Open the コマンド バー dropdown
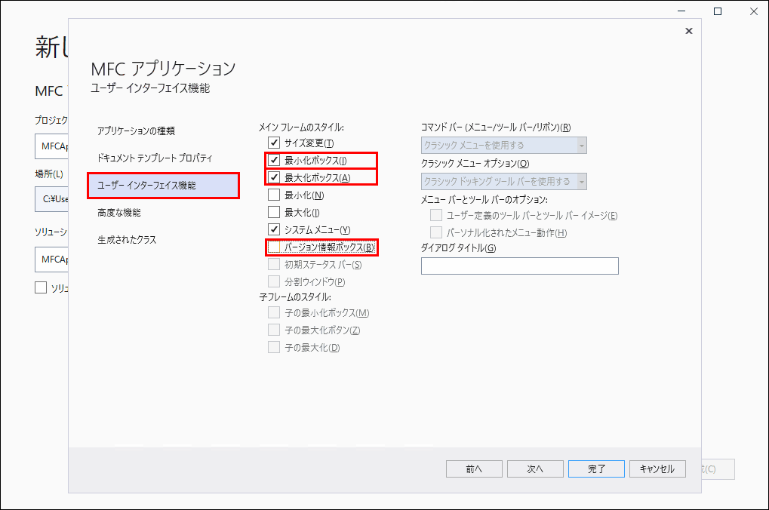The width and height of the screenshot is (769, 510). pyautogui.click(x=503, y=145)
